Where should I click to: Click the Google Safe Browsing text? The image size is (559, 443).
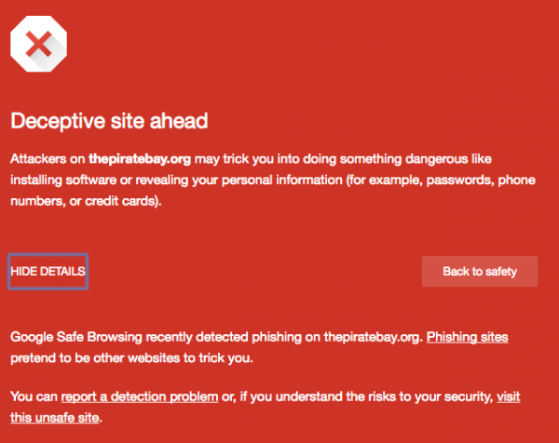(x=76, y=337)
